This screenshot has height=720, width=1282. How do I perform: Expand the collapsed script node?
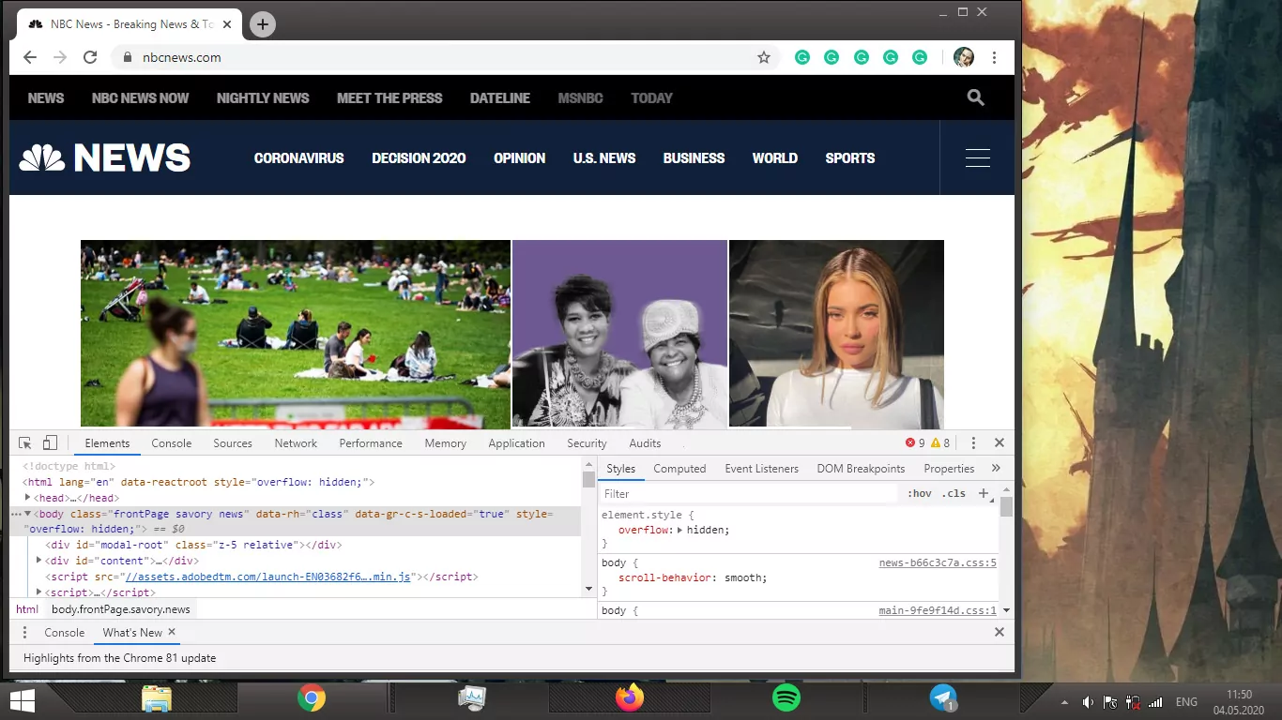pyautogui.click(x=39, y=592)
